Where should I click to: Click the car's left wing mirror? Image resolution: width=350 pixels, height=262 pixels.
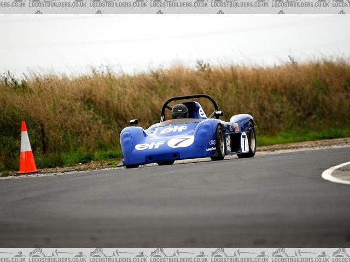coord(134,122)
